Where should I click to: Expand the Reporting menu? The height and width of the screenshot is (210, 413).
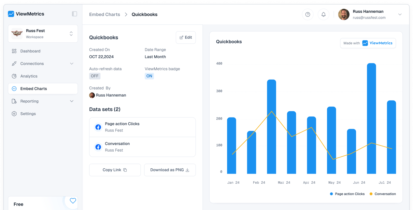point(71,101)
